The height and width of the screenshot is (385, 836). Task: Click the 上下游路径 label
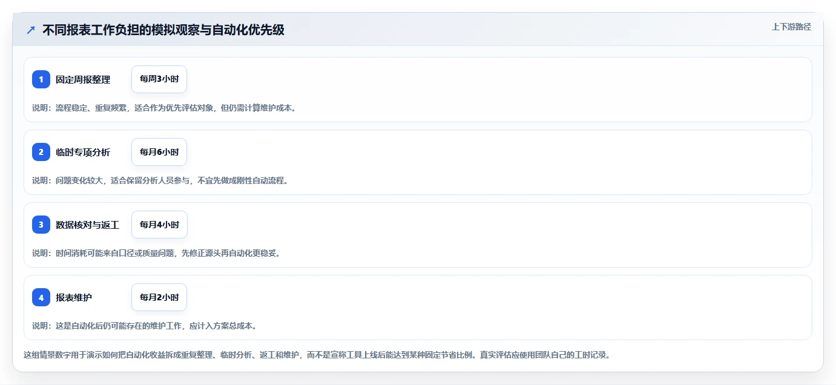tap(791, 27)
